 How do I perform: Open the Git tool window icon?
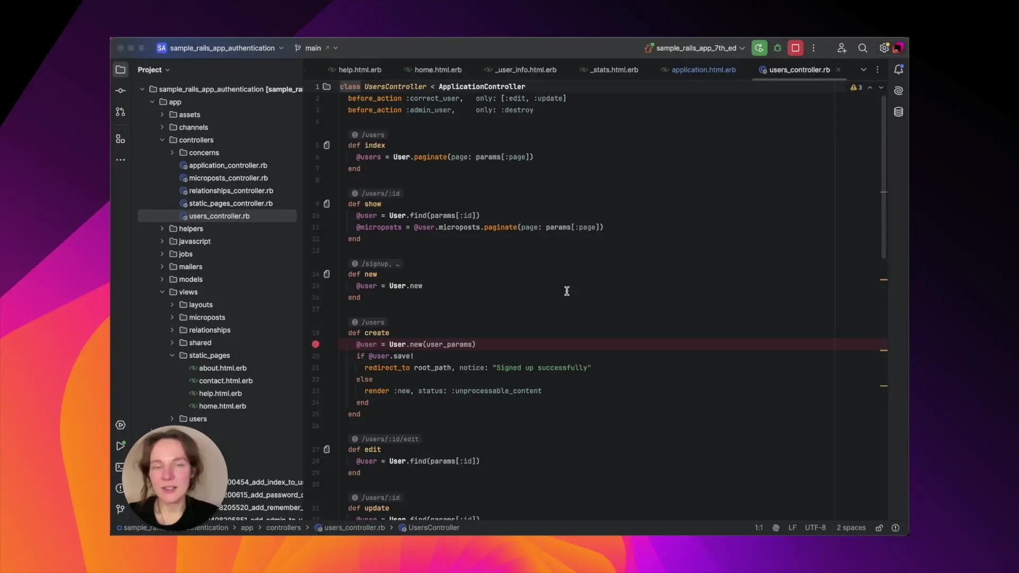[120, 509]
